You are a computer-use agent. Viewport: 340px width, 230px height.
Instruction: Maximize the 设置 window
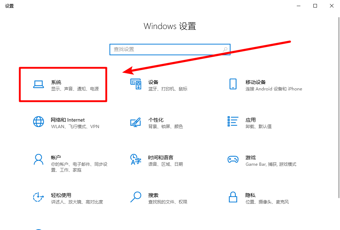click(x=315, y=6)
